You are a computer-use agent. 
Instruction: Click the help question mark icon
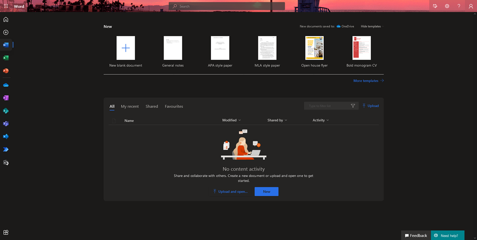pos(459,6)
